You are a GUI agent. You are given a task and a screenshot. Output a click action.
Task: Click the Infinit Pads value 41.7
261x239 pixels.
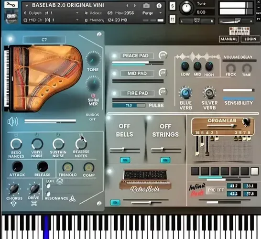[x=234, y=186]
